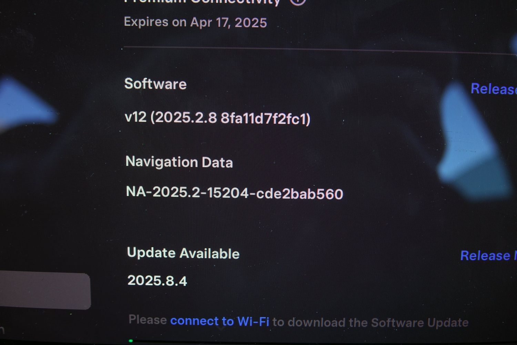517x345 pixels.
Task: Tap the Expires on Apr 17, 2025 text
Action: pyautogui.click(x=195, y=22)
